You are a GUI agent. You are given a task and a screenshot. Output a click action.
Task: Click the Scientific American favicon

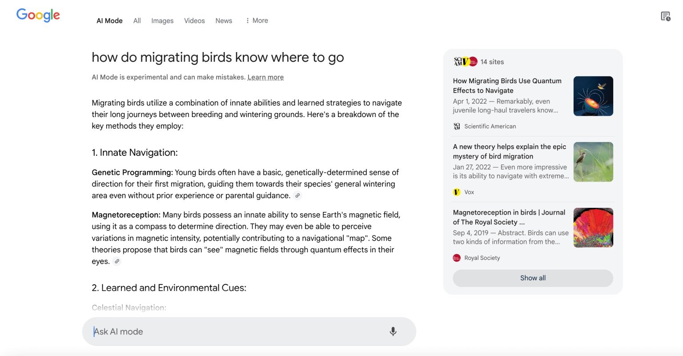(457, 126)
